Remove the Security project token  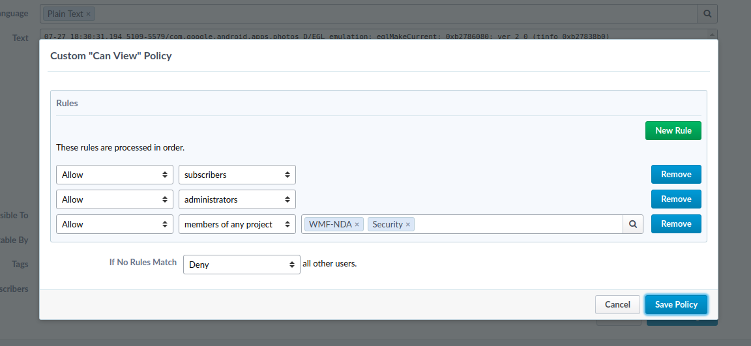tap(408, 224)
